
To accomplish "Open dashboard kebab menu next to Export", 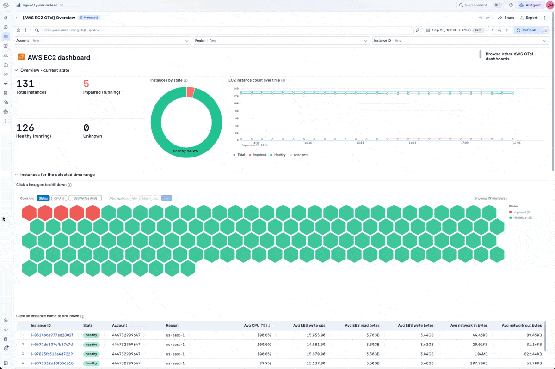I will [545, 18].
